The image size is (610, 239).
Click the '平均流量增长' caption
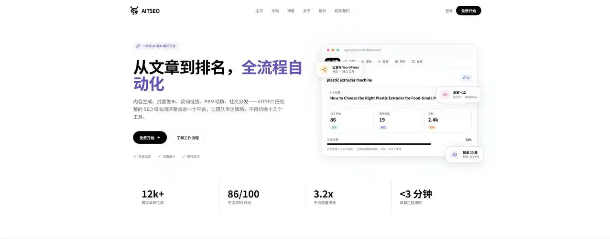coord(325,203)
